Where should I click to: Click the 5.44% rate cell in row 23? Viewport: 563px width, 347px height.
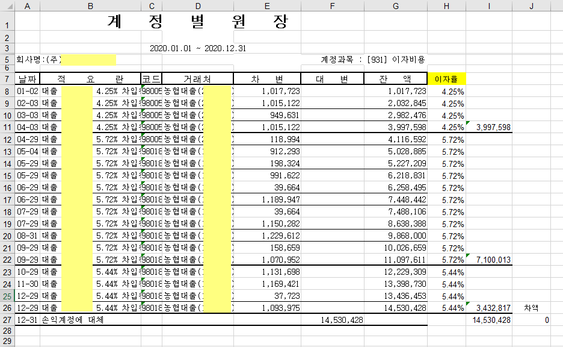446,272
